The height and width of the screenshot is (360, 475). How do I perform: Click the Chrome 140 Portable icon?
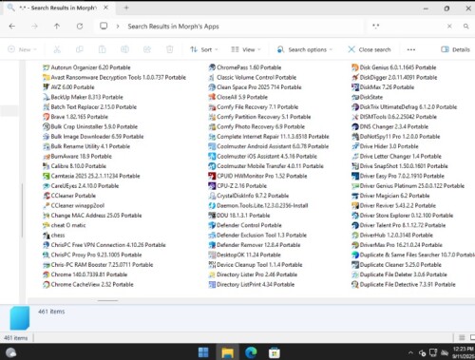[47, 275]
